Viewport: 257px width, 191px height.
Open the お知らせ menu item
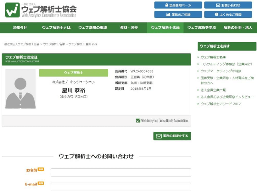pos(20,27)
